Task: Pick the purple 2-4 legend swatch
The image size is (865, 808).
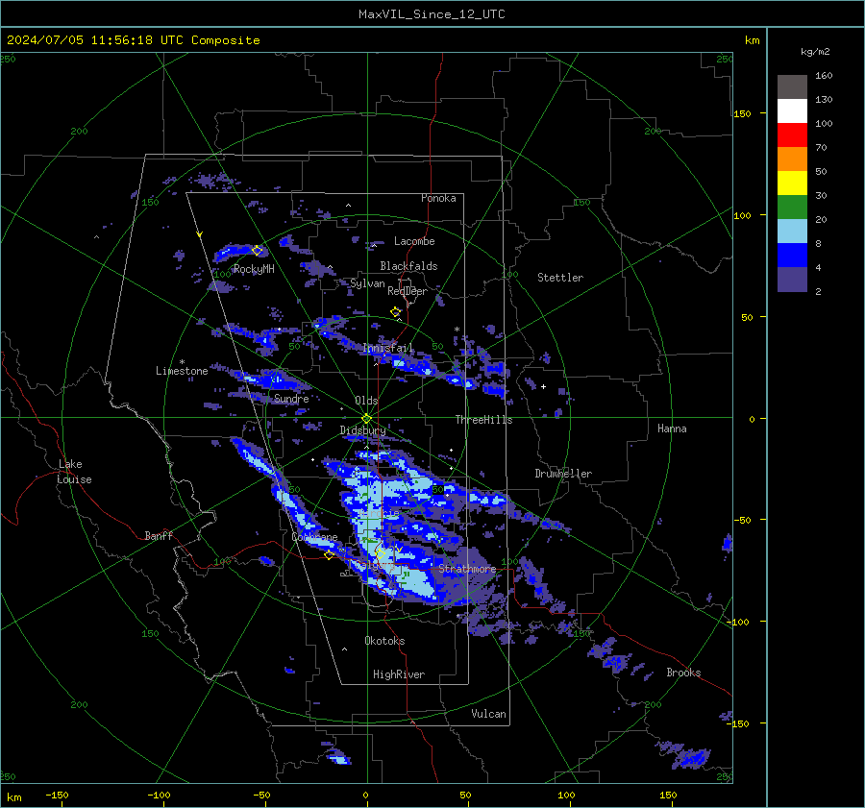Action: 792,279
